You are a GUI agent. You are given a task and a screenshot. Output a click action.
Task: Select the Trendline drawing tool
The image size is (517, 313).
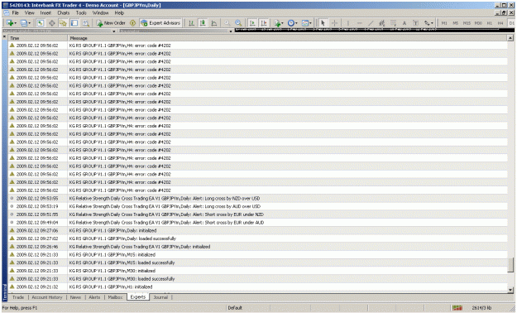371,23
